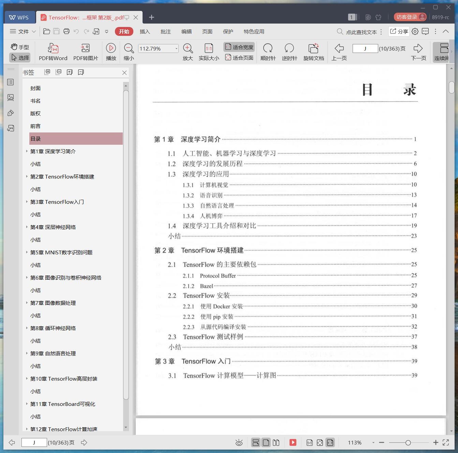Screen dimensions: 458x453
Task: Expand the 第2章 TensorFlow环境搭建 bookmark
Action: 27,176
